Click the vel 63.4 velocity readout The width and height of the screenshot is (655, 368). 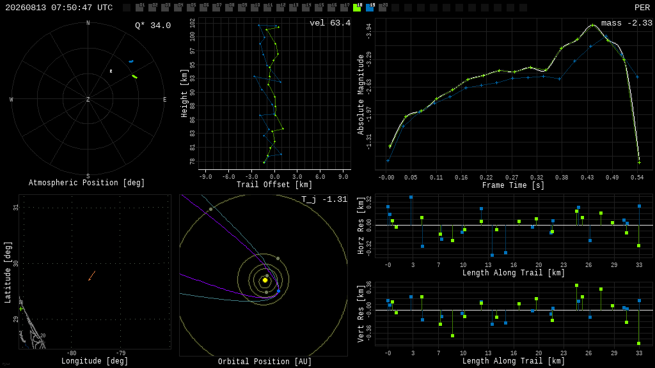click(330, 23)
